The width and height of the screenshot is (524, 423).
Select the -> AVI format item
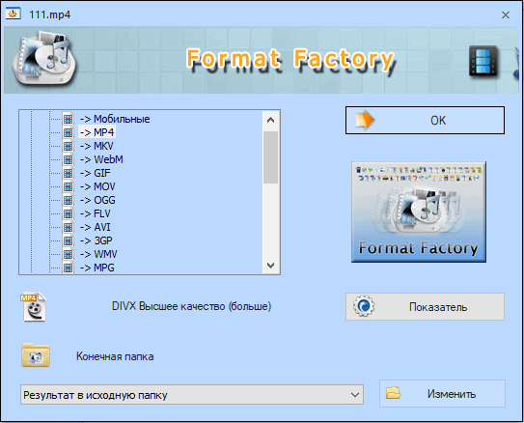click(95, 227)
